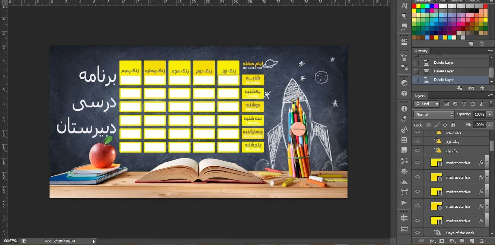Hide the 'Days of the week' layer
The height and width of the screenshot is (245, 495).
coord(417,233)
